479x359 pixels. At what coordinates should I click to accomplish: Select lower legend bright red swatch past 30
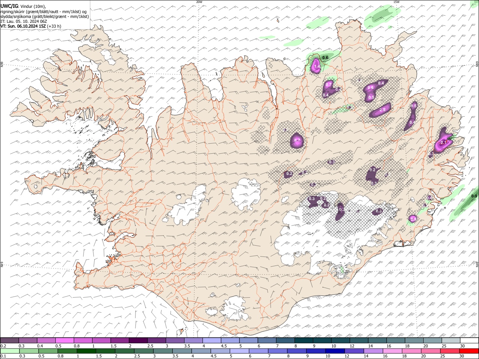[469, 351]
